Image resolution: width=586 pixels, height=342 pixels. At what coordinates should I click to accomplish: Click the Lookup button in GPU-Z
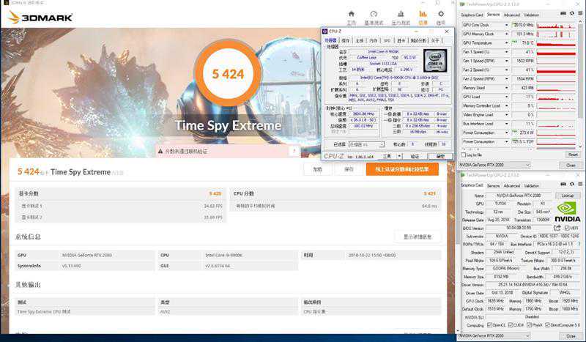point(568,196)
